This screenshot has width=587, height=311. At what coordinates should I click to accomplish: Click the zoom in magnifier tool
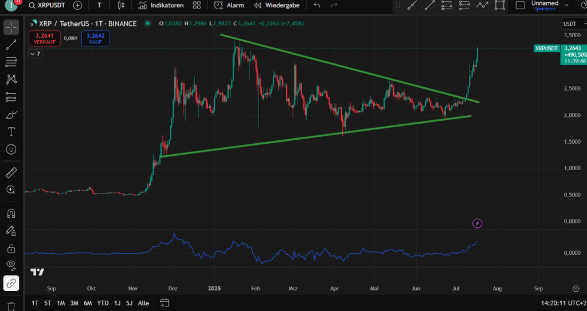point(11,190)
